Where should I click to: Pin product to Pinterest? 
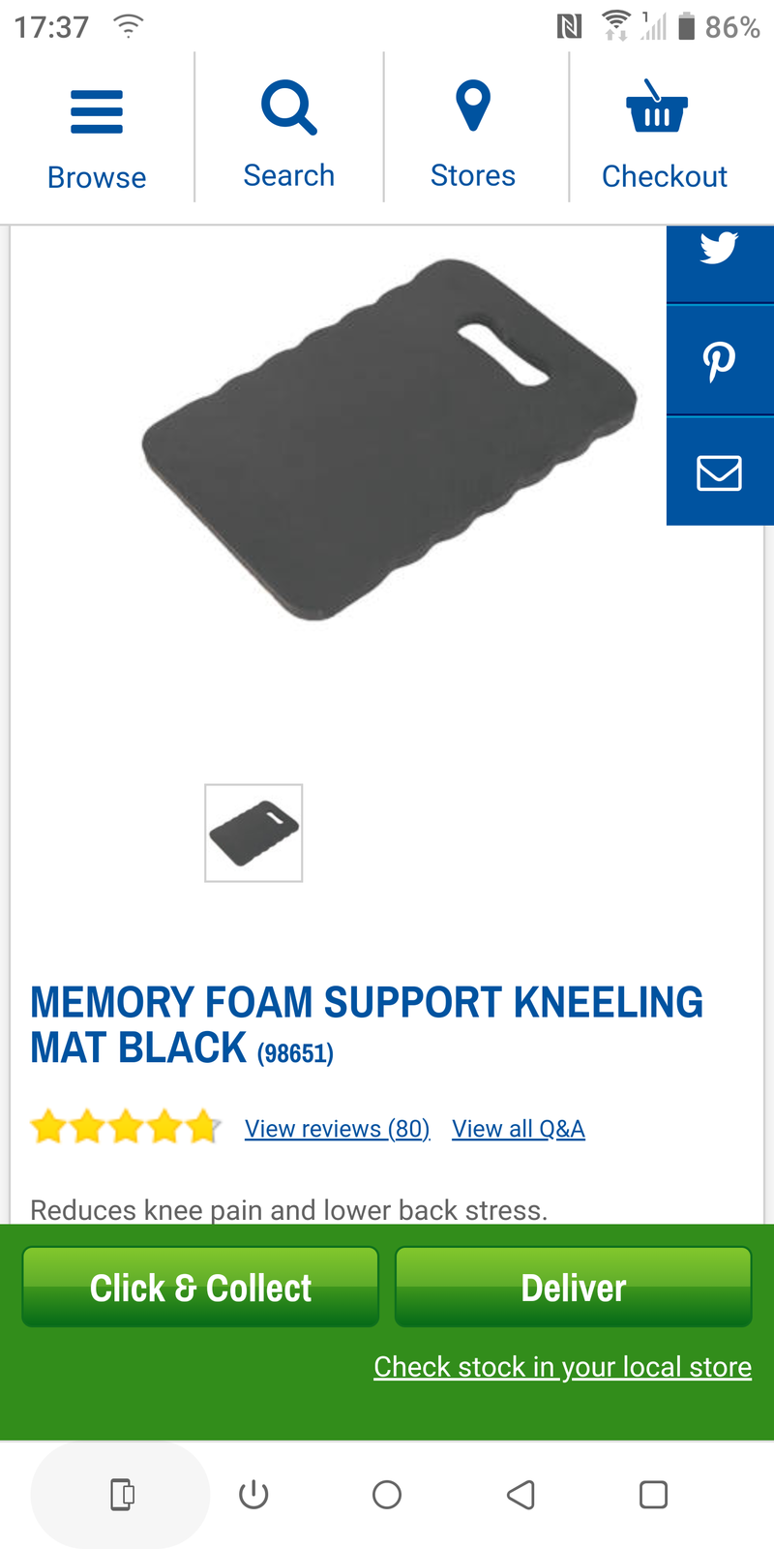pos(720,361)
